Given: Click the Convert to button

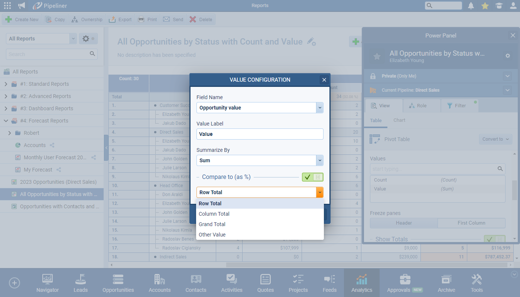Looking at the screenshot, I should coord(495,139).
